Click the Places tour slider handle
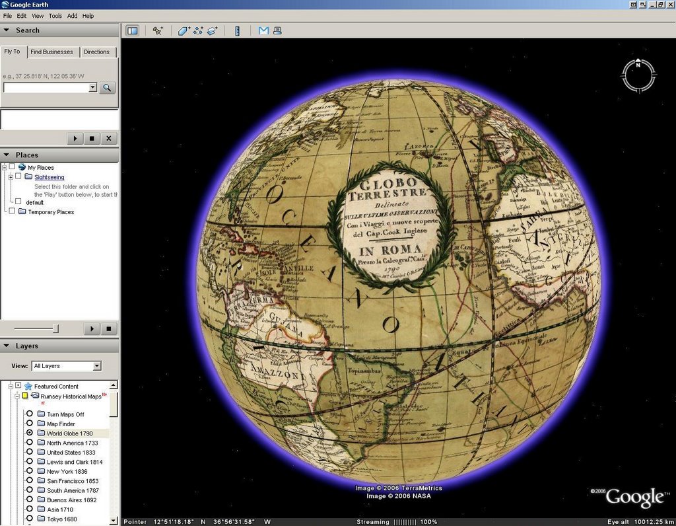This screenshot has width=676, height=526. (x=55, y=329)
